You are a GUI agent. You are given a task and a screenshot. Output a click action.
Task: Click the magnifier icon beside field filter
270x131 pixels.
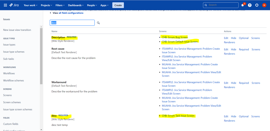tap(98, 23)
